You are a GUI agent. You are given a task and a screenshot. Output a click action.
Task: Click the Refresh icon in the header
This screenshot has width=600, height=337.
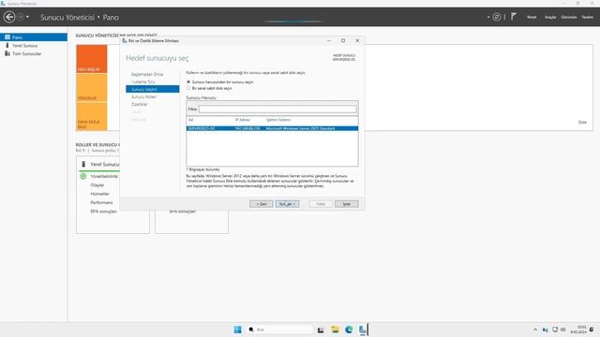point(496,17)
